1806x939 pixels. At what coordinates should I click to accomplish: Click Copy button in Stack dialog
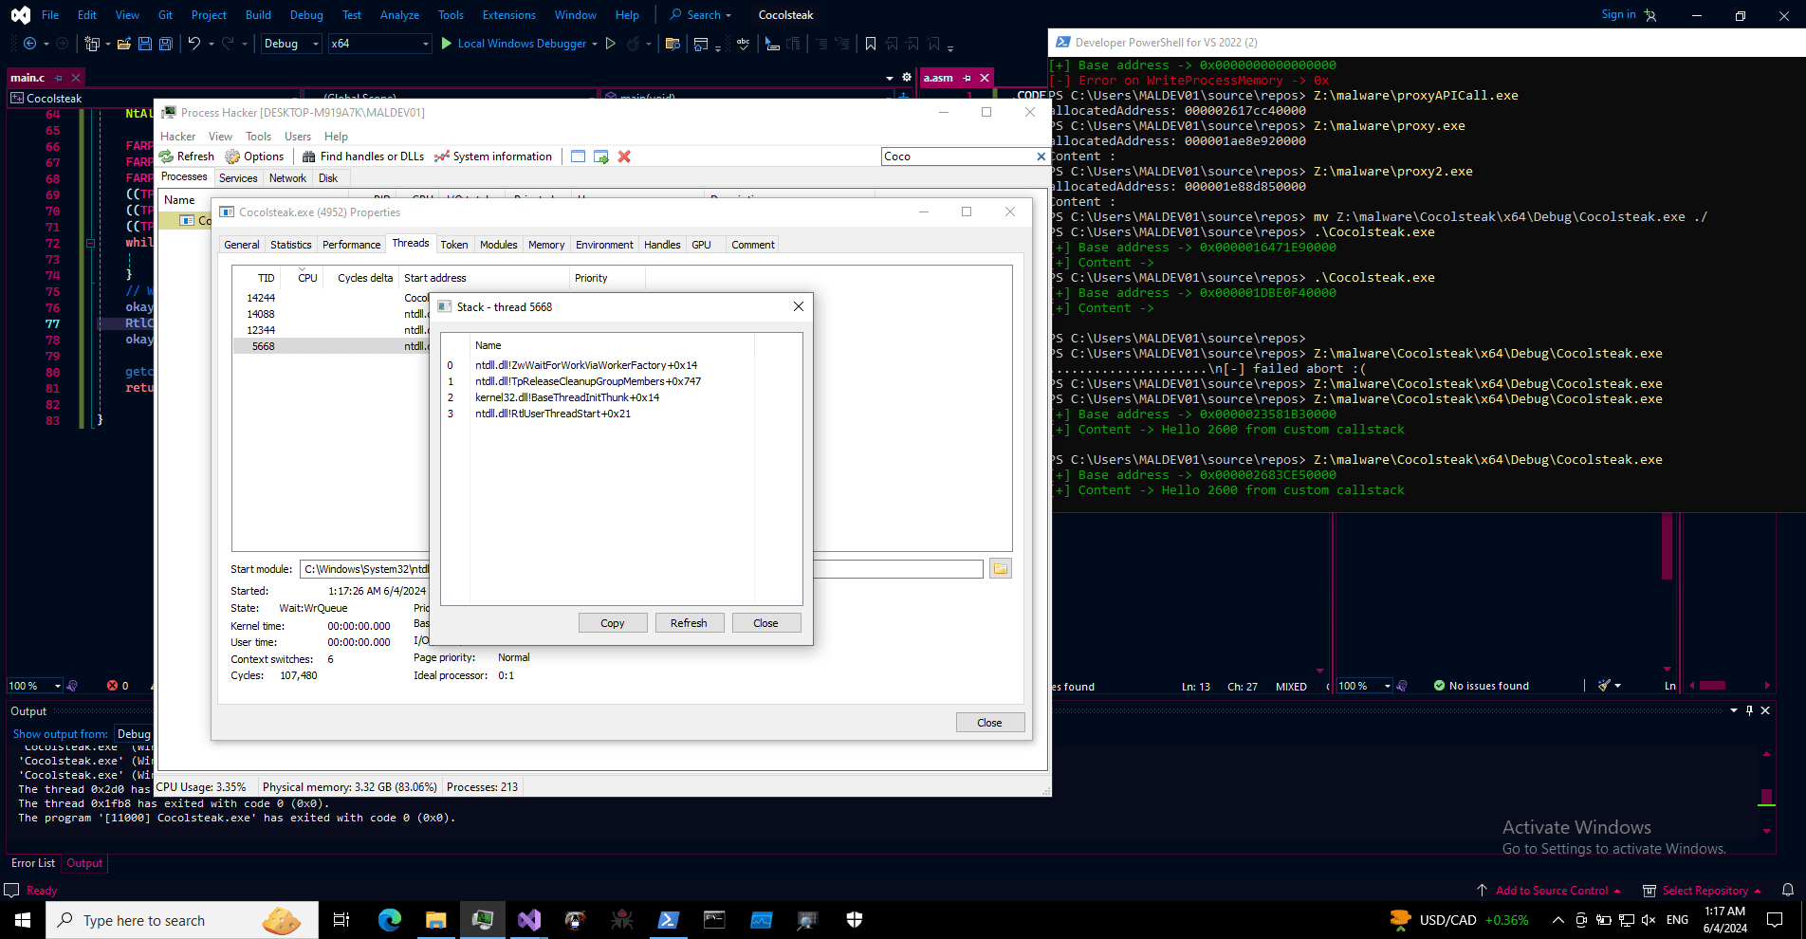pos(613,623)
